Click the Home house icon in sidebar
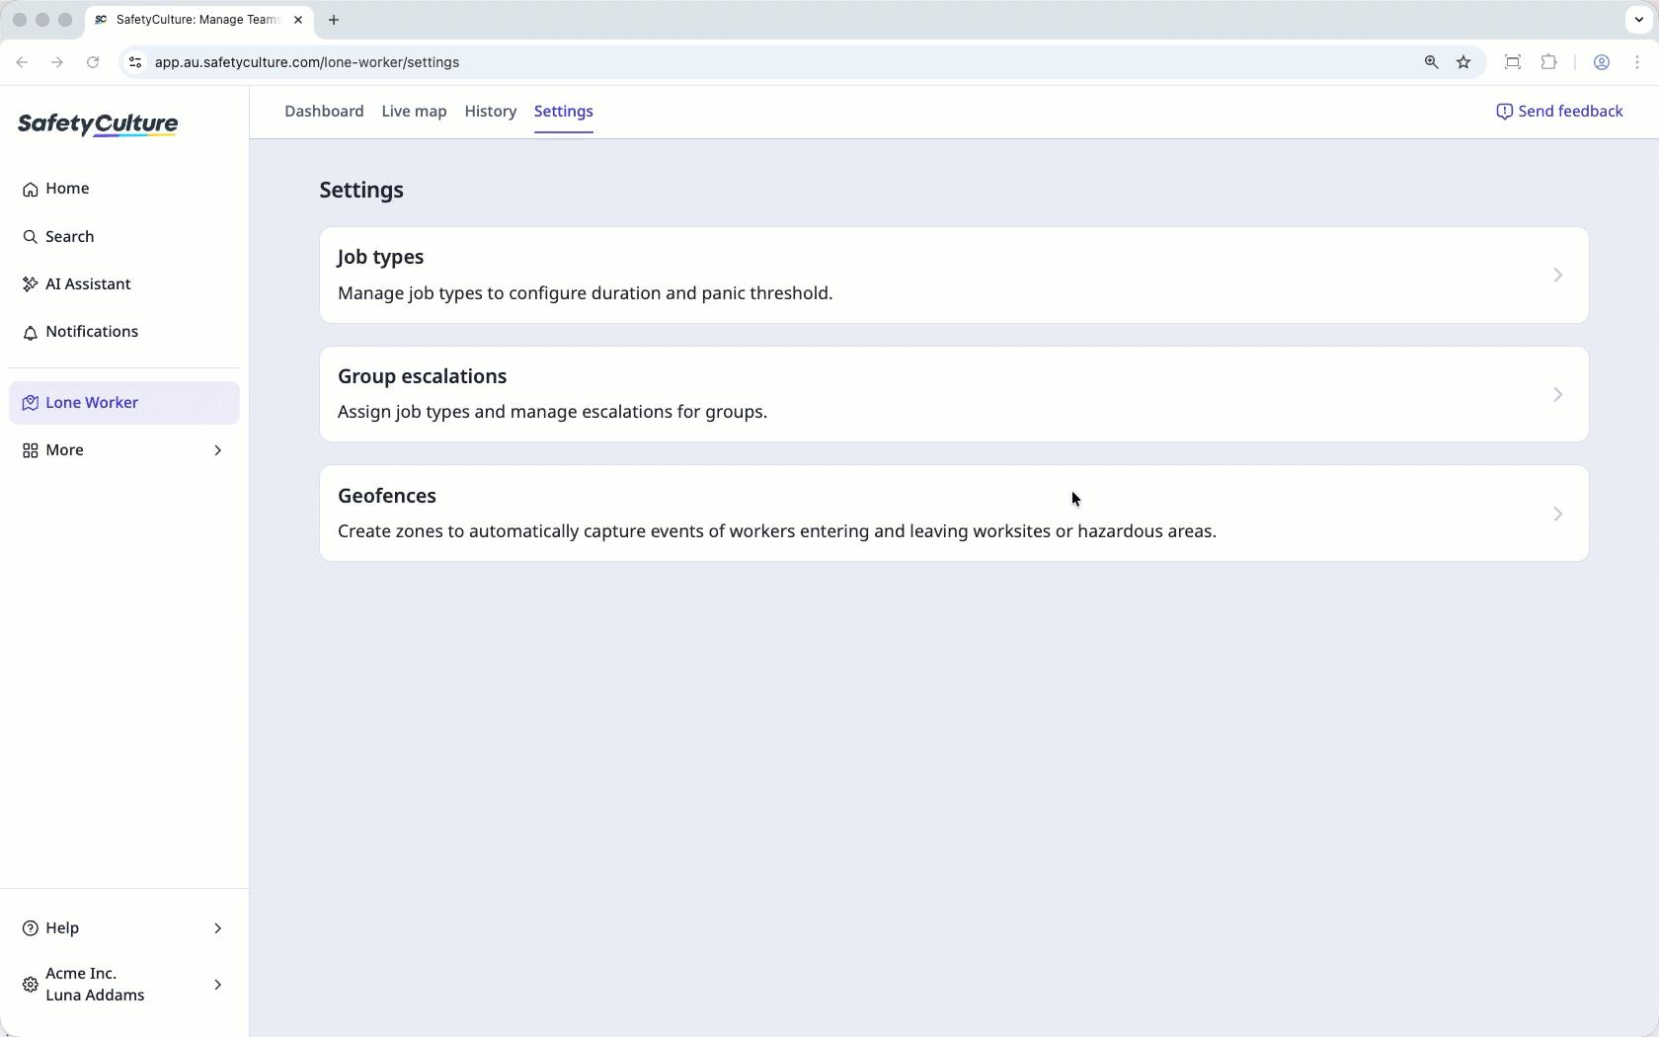The image size is (1659, 1037). coord(31,189)
